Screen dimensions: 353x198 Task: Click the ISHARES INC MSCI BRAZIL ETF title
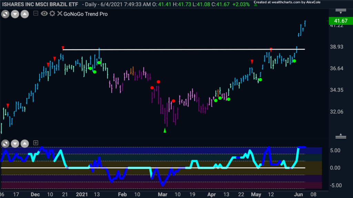(x=40, y=4)
